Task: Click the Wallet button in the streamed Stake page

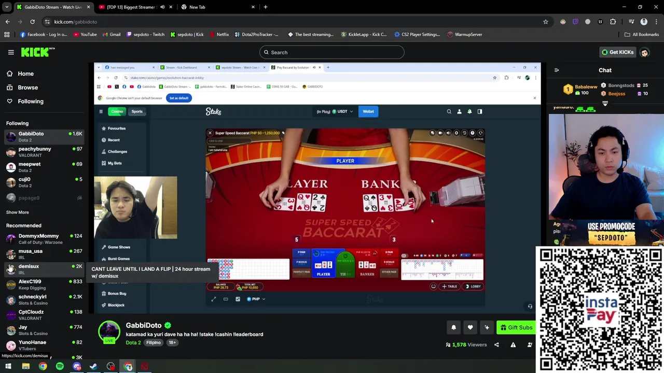Action: coord(368,111)
